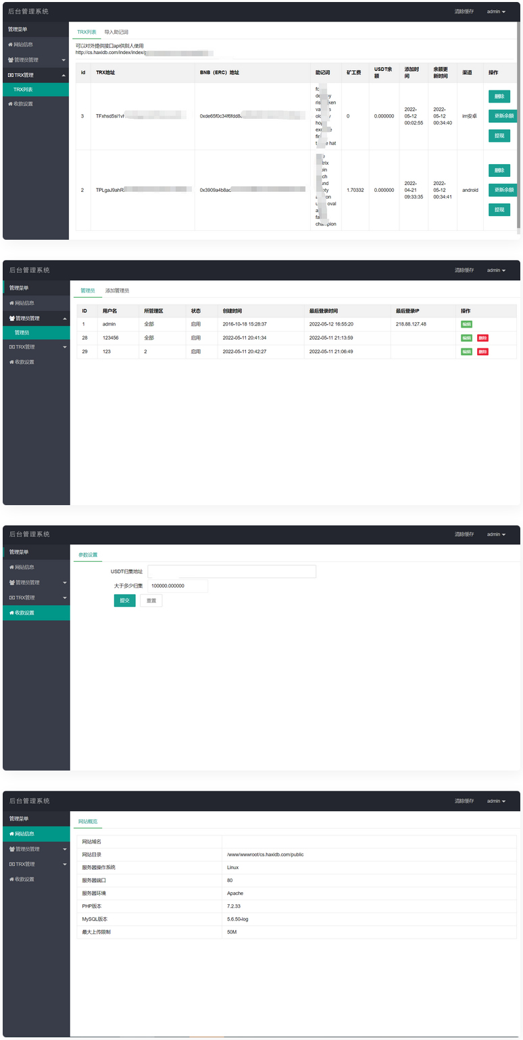Click users icon of expanded 管理员管理 menu
523x1040 pixels.
click(x=11, y=318)
